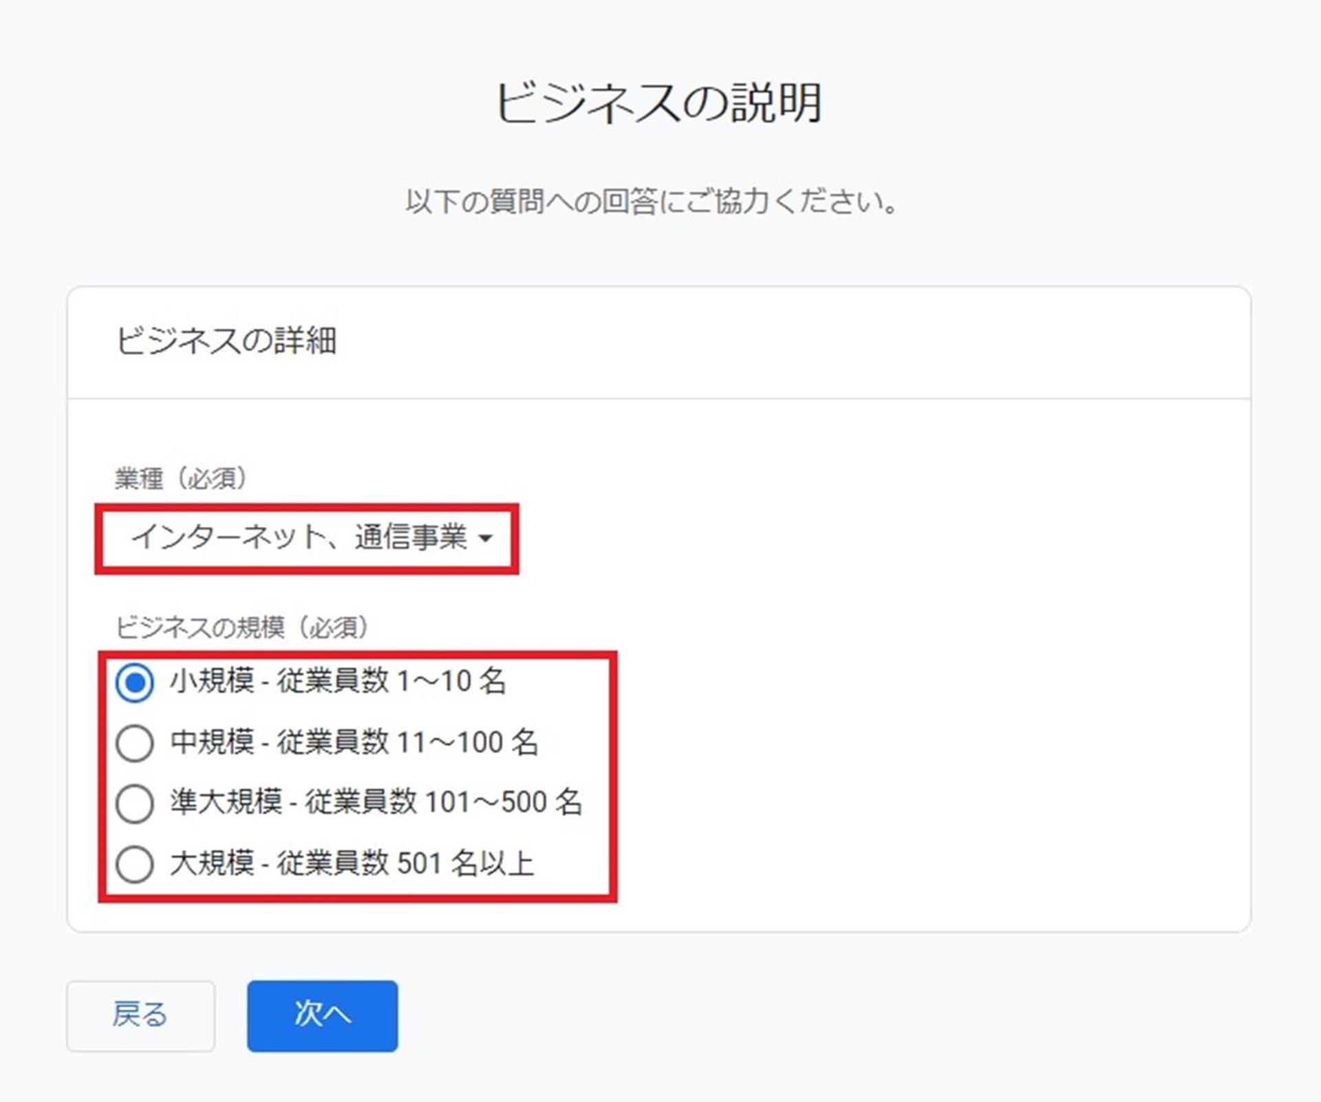
Task: Click label text 小規模 - 従業員数 1～10 名
Action: click(337, 682)
